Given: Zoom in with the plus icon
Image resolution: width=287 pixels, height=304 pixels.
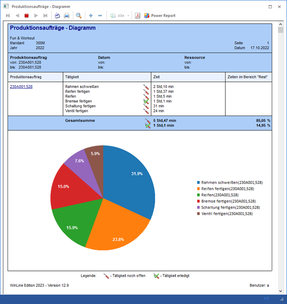Looking at the screenshot, I should click(x=91, y=16).
